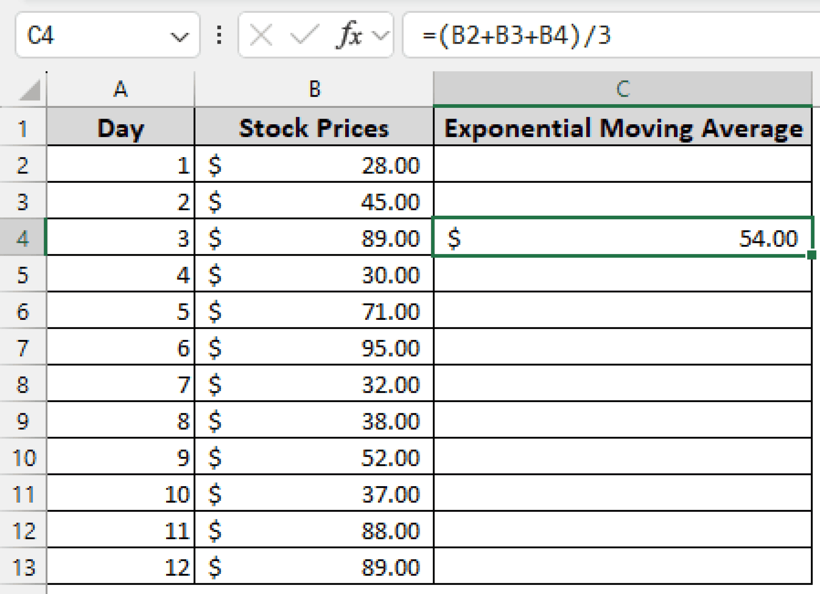Select column C header

(x=623, y=89)
